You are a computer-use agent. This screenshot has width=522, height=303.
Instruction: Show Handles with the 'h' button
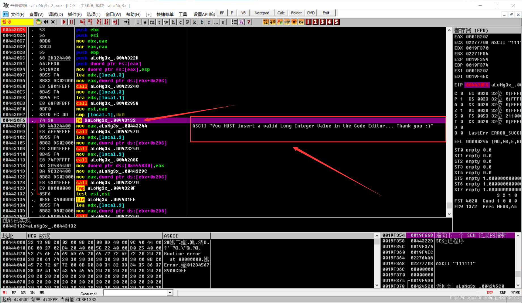pos(173,22)
